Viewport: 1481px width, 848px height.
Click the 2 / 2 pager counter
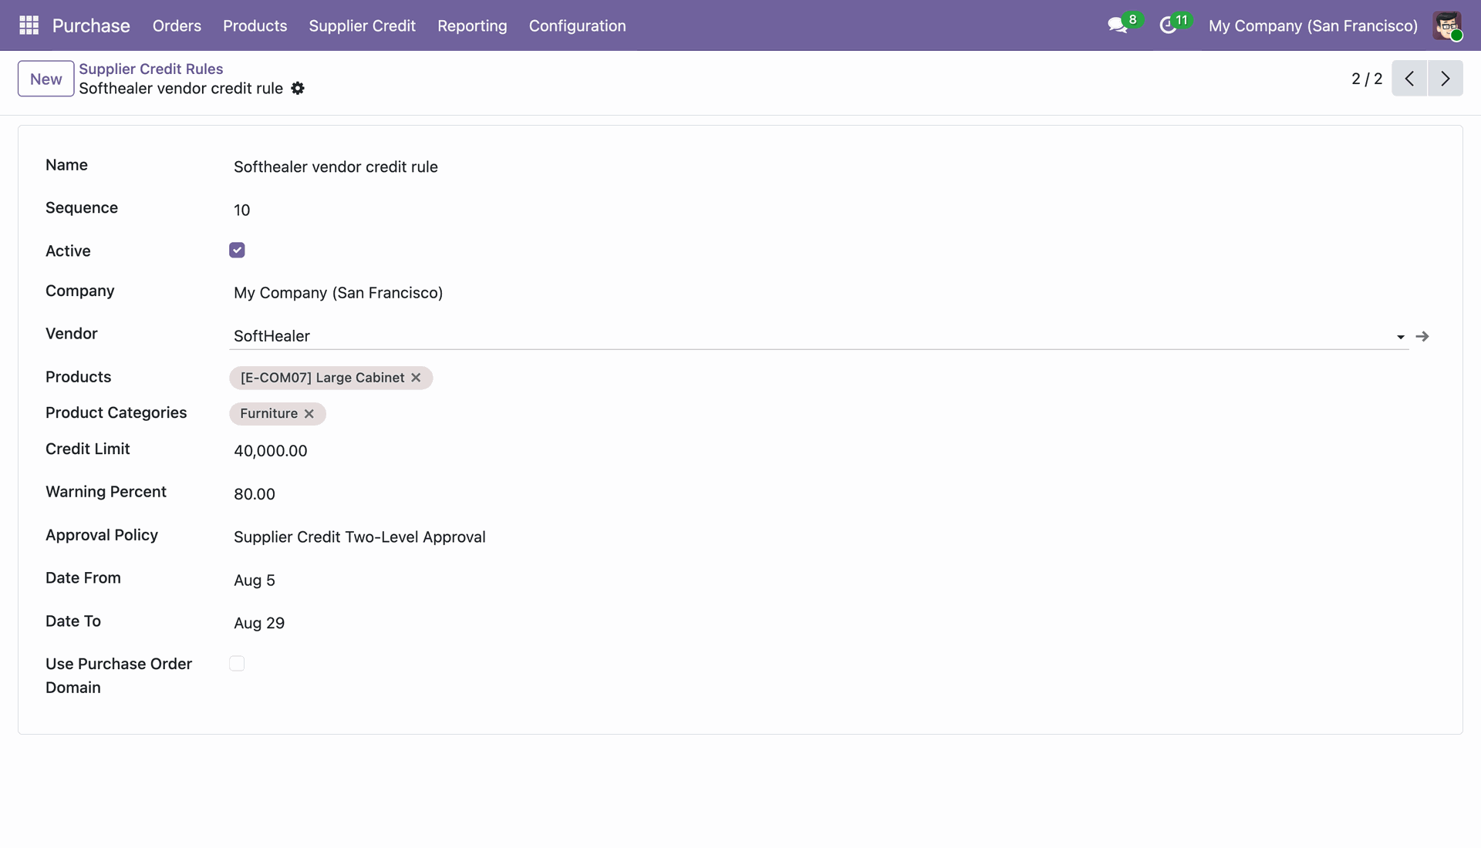1367,79
